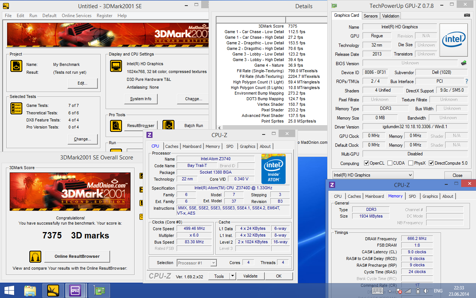Open File Explorer from the taskbar
The width and height of the screenshot is (476, 298).
[x=30, y=290]
